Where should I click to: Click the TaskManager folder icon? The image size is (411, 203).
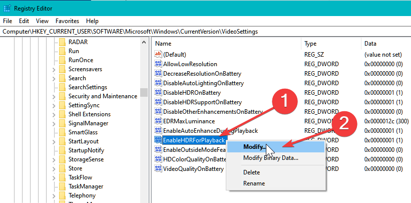click(62, 186)
